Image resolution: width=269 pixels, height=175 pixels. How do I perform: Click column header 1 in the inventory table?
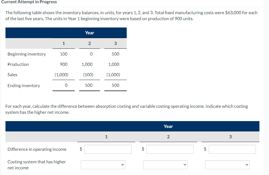(64, 43)
